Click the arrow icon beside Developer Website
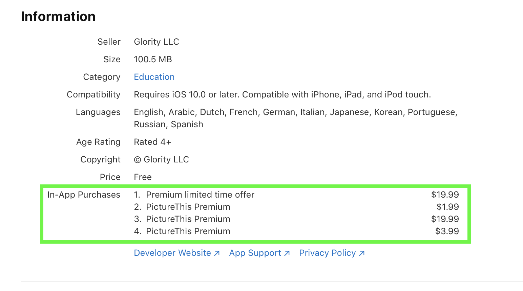This screenshot has width=523, height=291. (x=217, y=253)
